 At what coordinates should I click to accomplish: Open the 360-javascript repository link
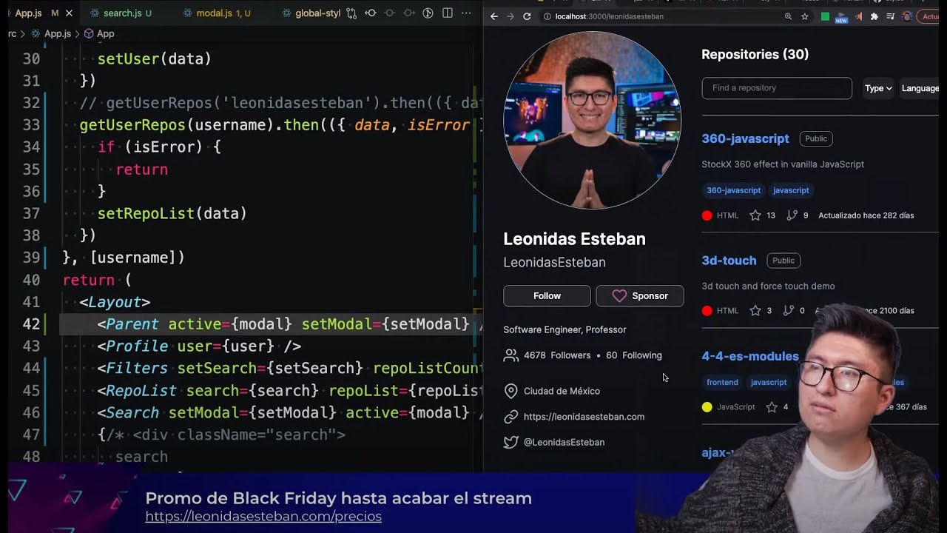[x=745, y=138]
